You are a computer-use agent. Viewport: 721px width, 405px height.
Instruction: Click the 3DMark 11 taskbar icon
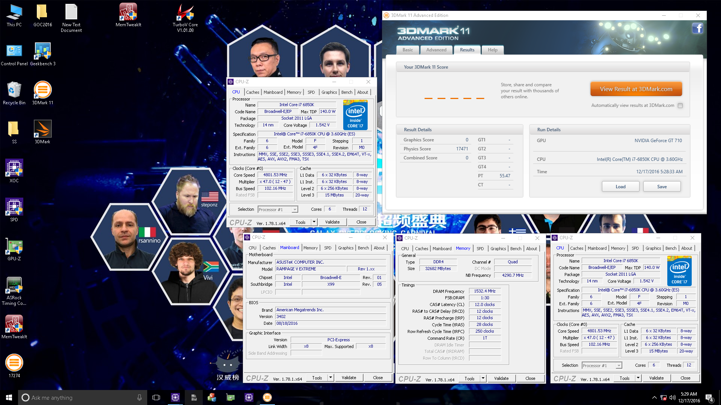pyautogui.click(x=267, y=397)
